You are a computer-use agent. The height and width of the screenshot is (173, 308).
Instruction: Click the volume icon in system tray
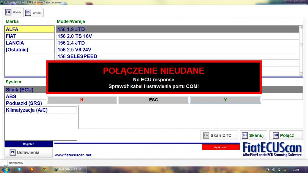pyautogui.click(x=273, y=170)
